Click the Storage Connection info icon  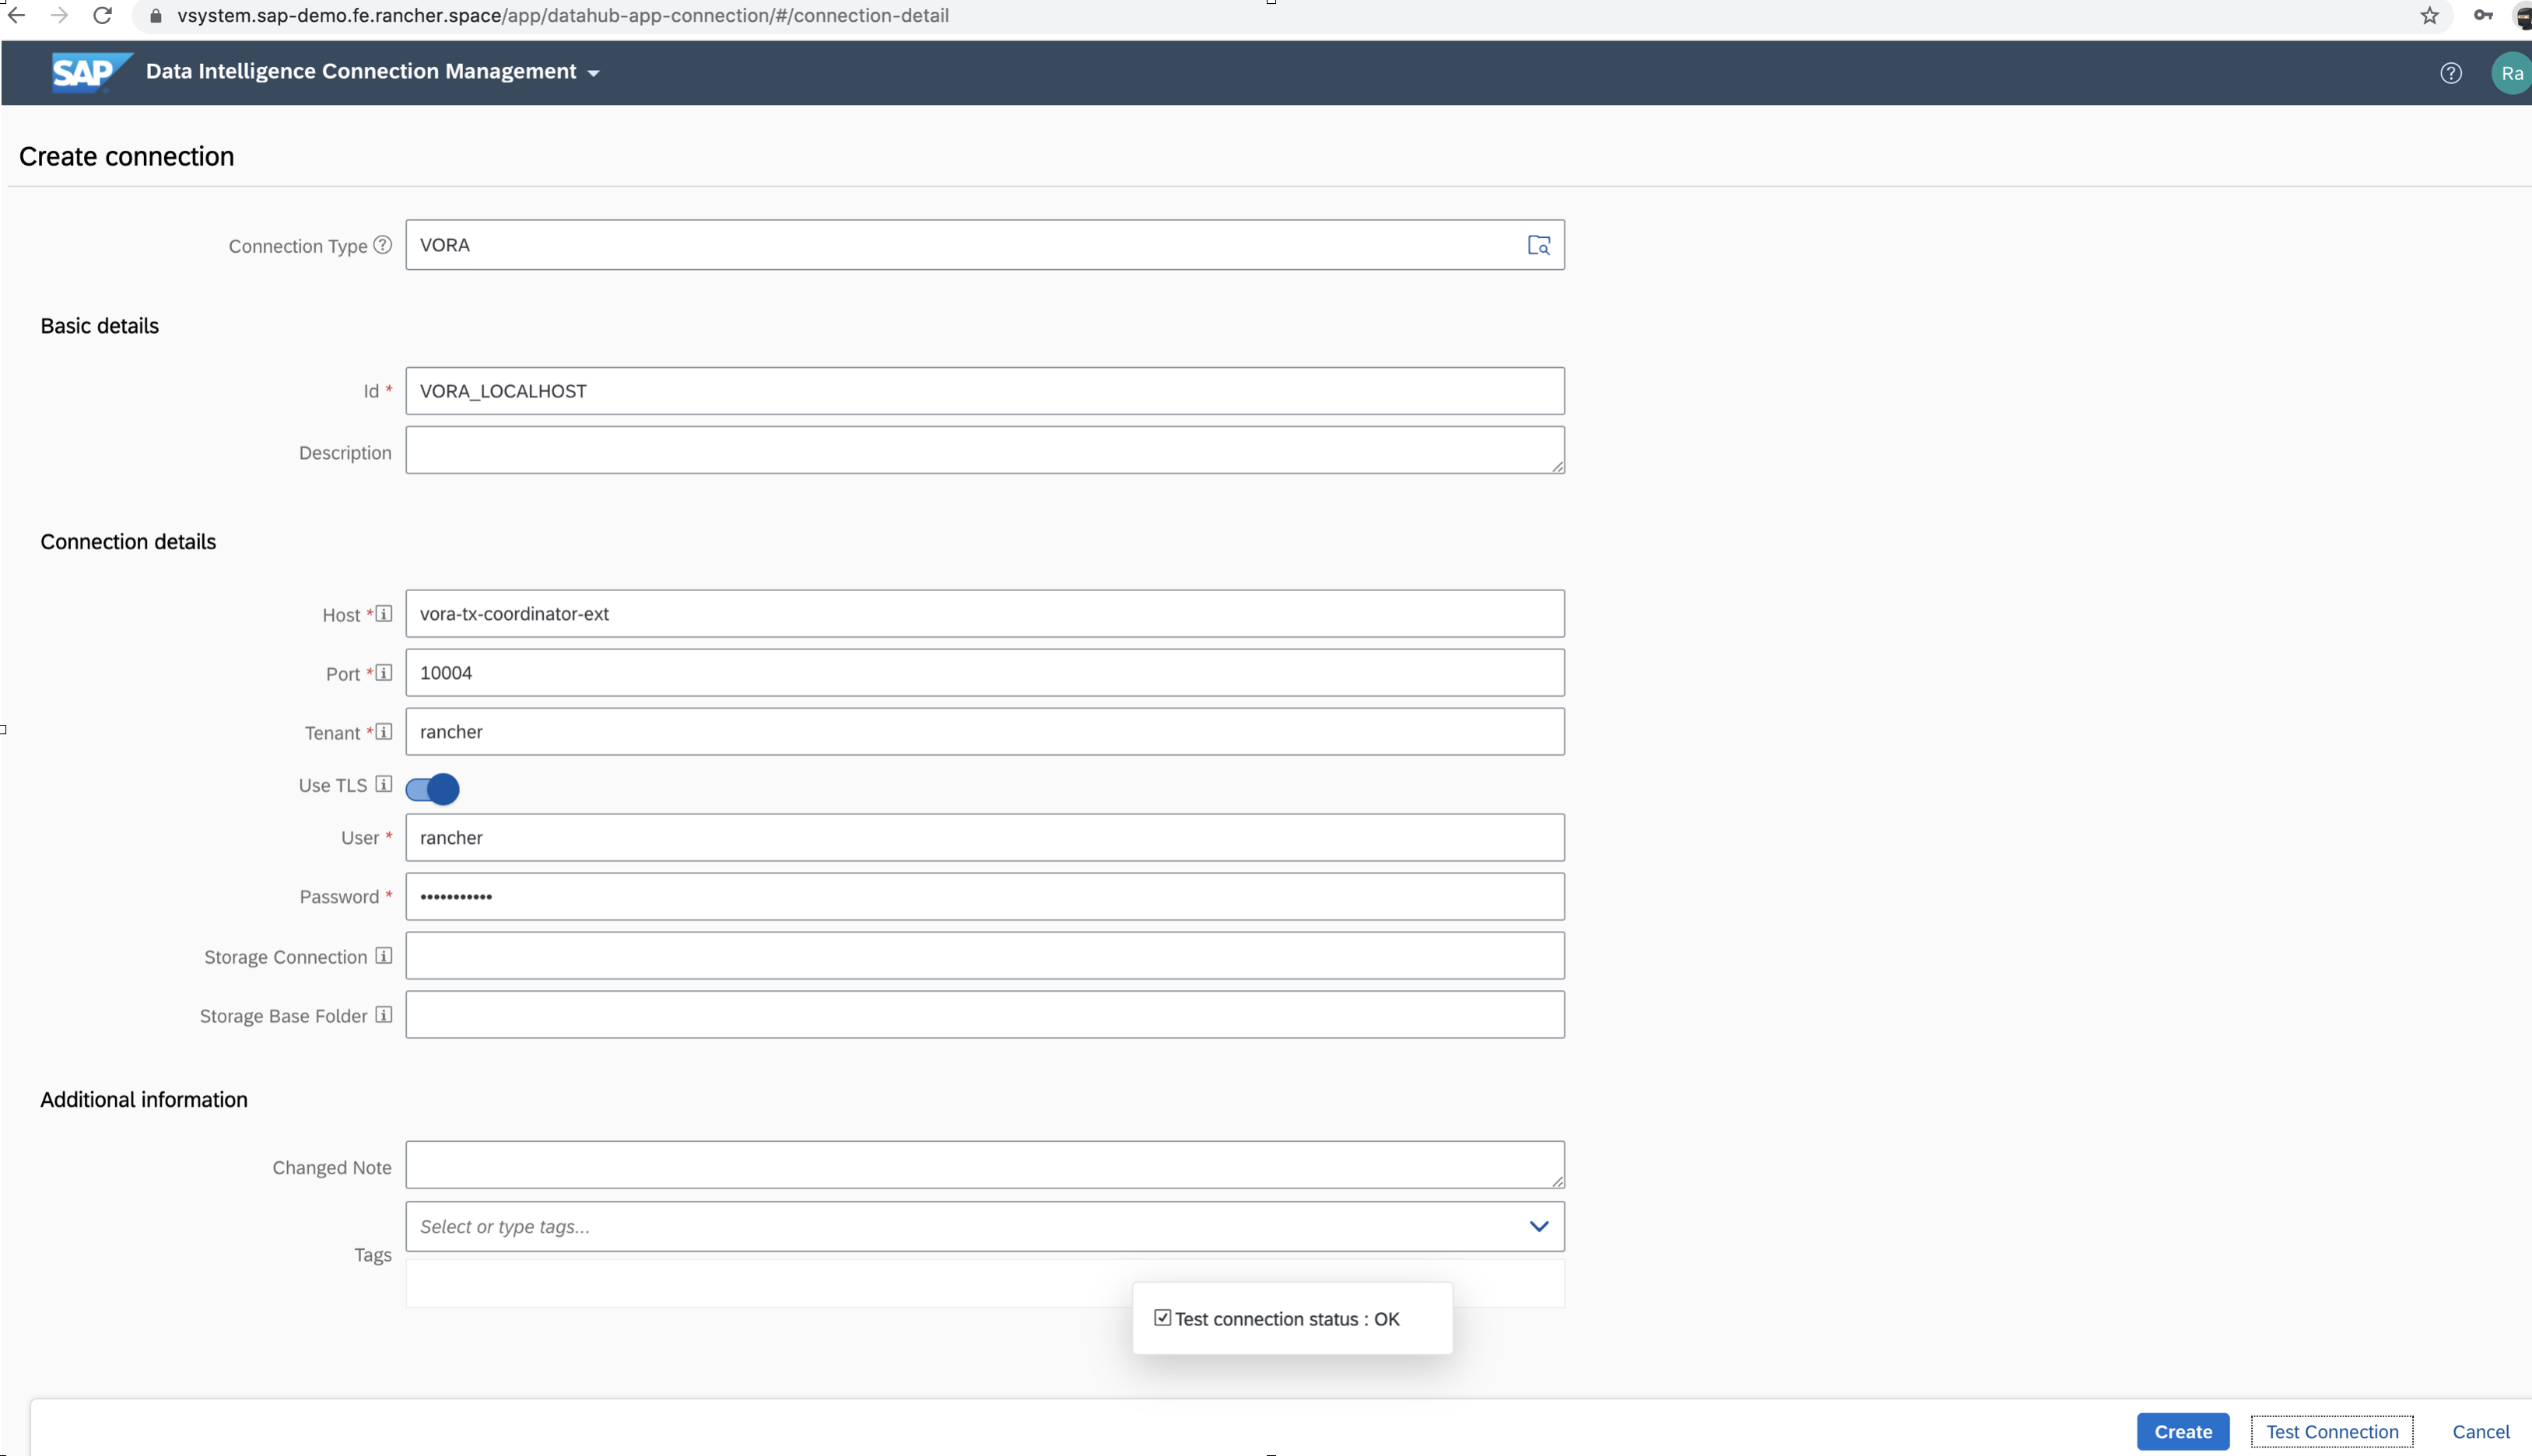pyautogui.click(x=383, y=956)
